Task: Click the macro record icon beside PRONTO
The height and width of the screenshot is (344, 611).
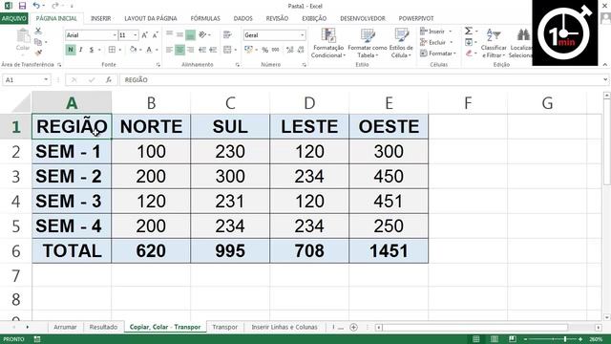Action: point(37,339)
